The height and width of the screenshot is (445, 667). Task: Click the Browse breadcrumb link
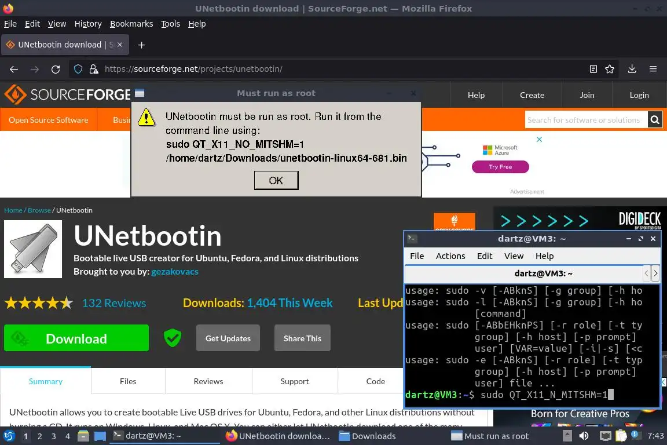(39, 210)
